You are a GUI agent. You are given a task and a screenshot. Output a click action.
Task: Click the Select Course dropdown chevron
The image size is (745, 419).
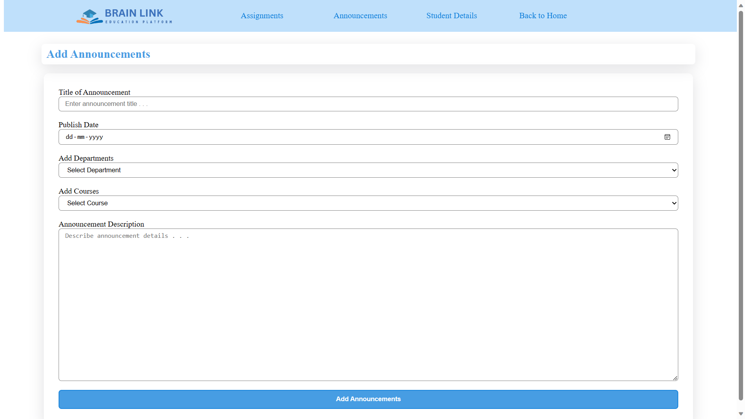(674, 203)
